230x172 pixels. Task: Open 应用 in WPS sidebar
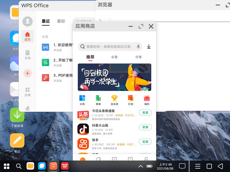(28, 92)
